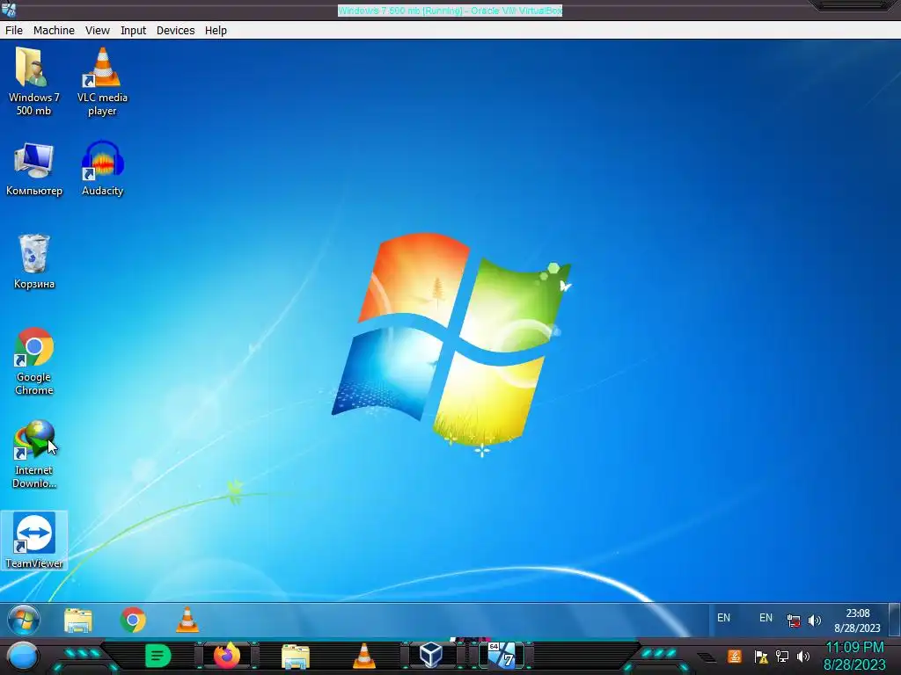
Task: Open the green notes app on host taskbar
Action: tap(158, 656)
